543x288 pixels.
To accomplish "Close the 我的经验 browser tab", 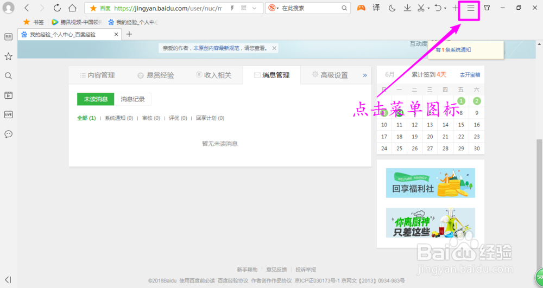I will 116,34.
